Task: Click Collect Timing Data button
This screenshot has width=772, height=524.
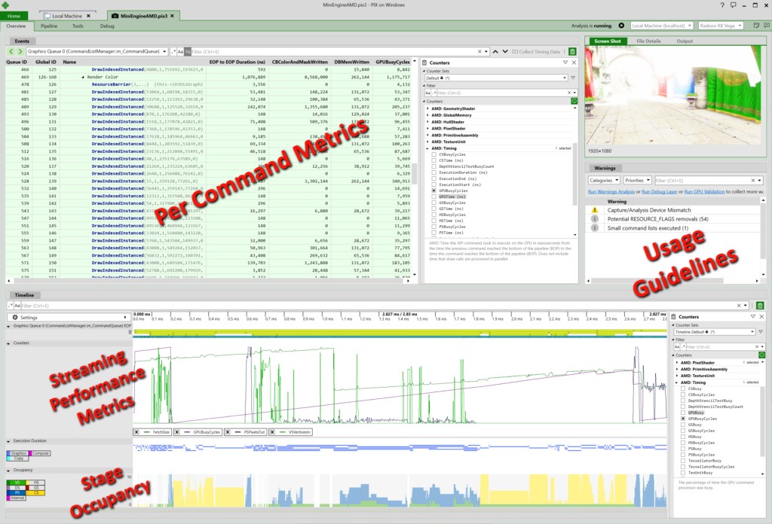Action: (535, 51)
